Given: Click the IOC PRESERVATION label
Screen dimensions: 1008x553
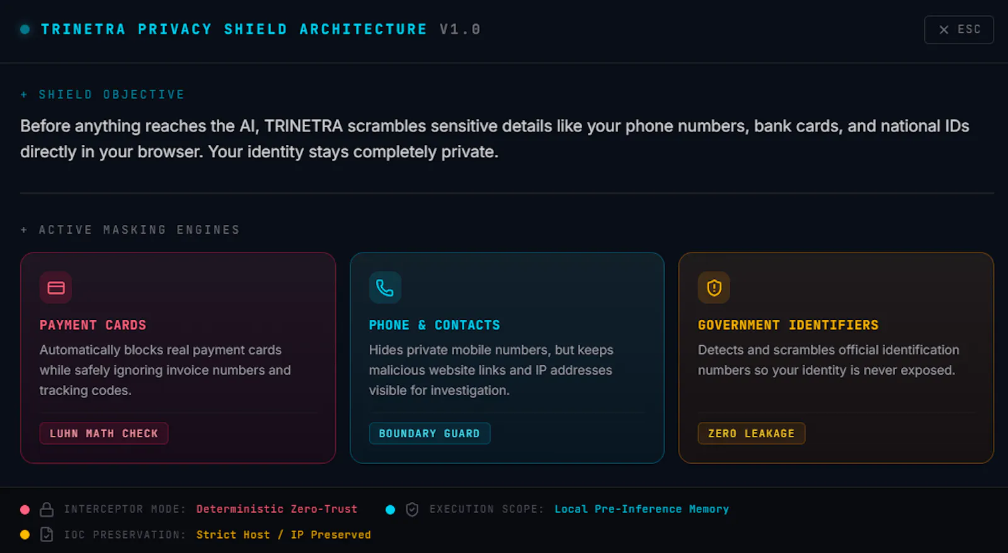Looking at the screenshot, I should [125, 535].
